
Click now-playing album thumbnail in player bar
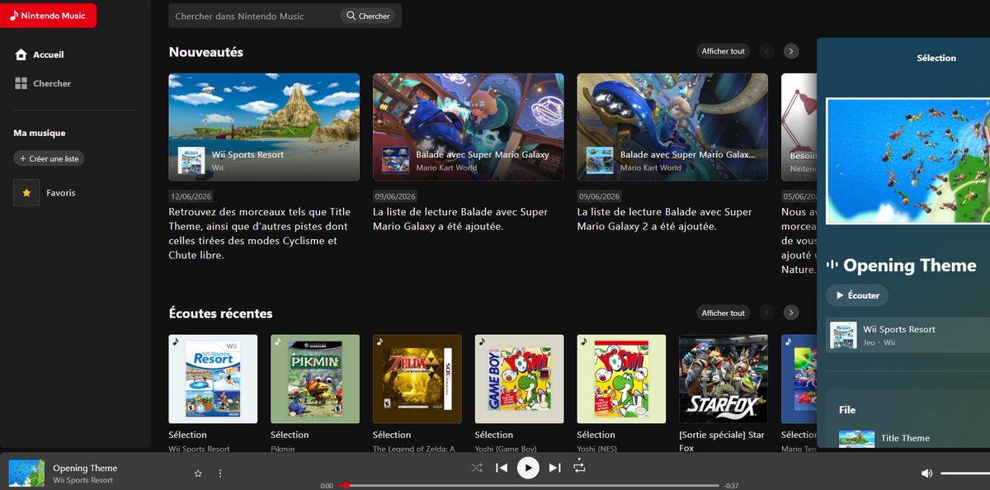pyautogui.click(x=26, y=474)
